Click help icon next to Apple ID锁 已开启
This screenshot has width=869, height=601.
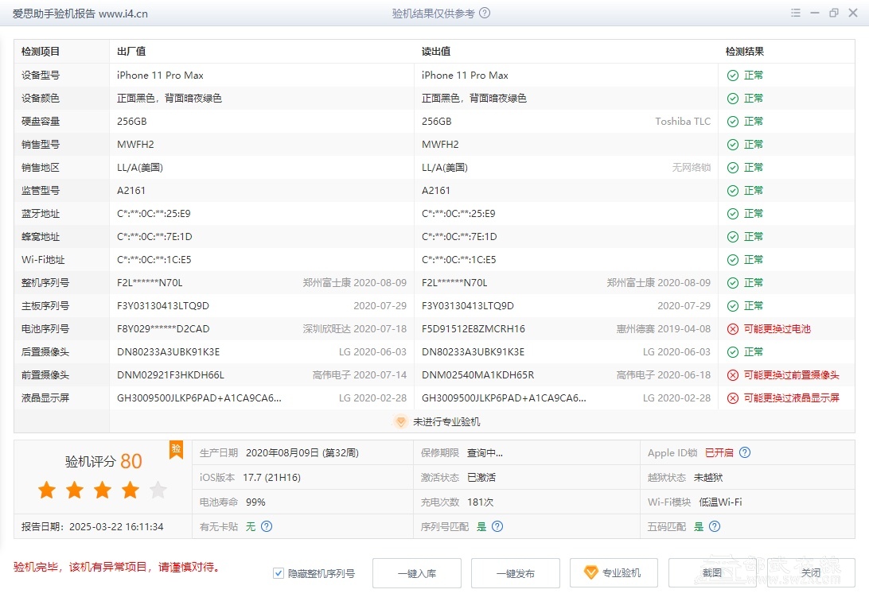pyautogui.click(x=745, y=453)
